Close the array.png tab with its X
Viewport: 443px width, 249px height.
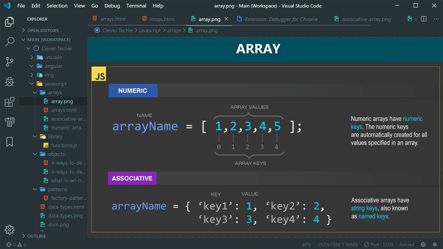[226, 19]
